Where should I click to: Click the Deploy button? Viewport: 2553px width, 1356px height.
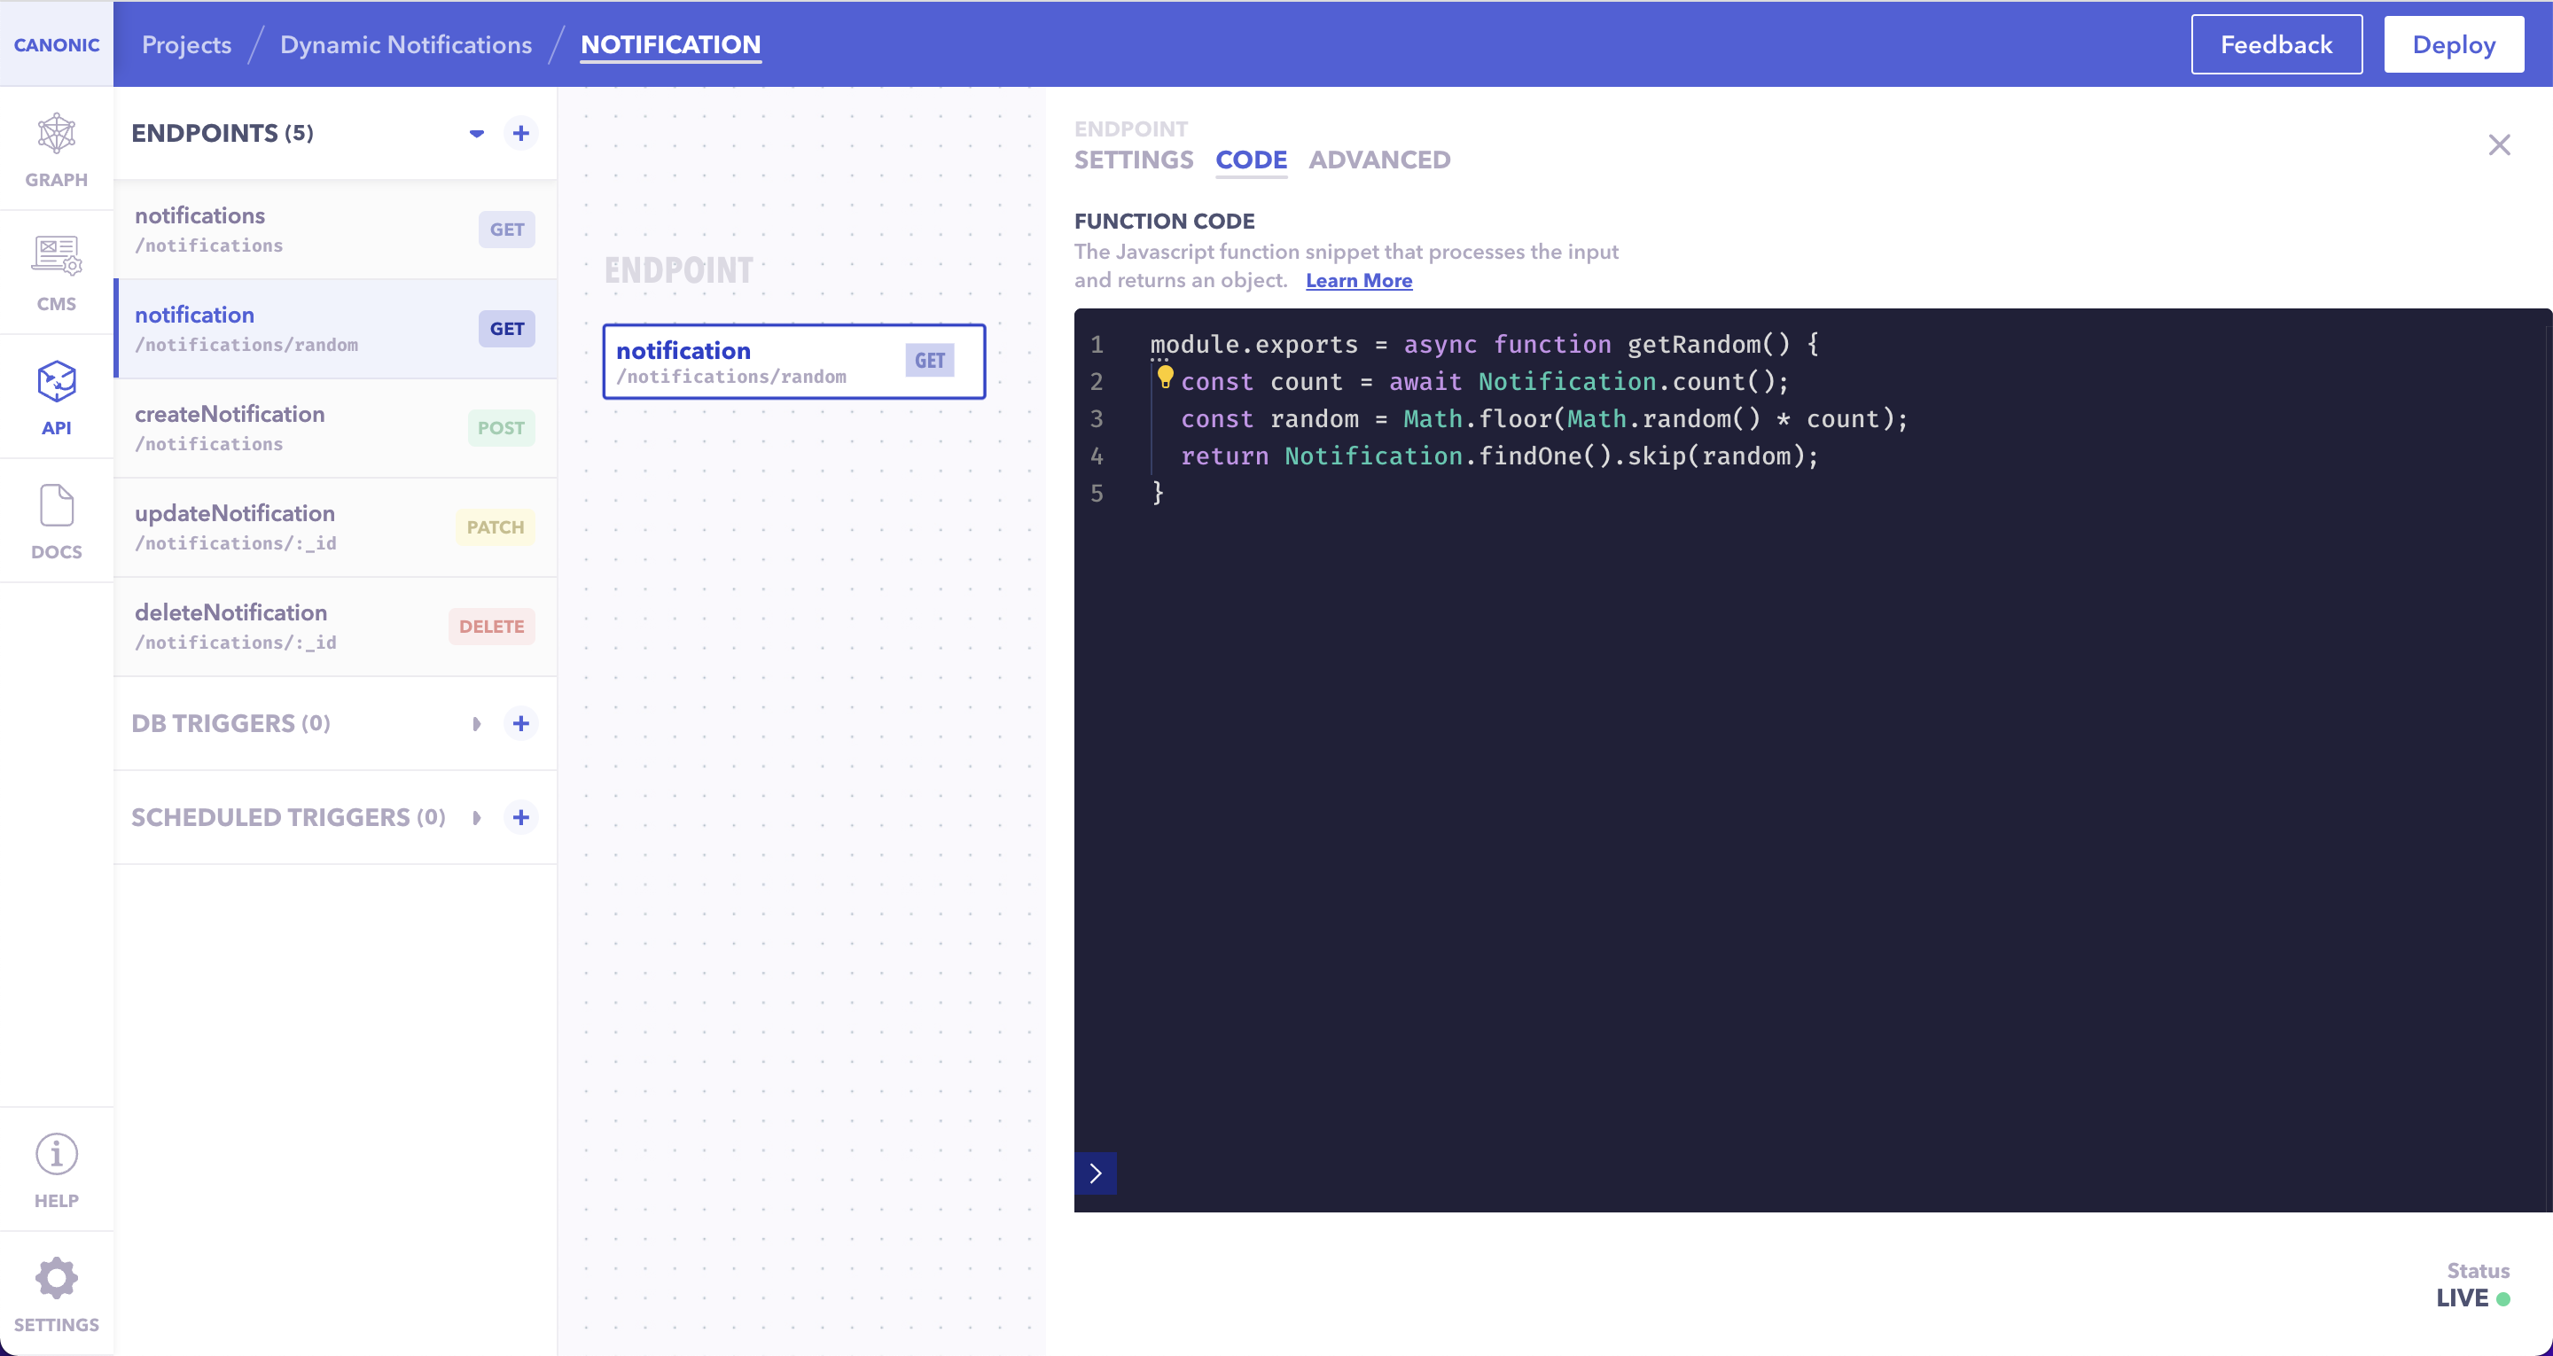2453,44
